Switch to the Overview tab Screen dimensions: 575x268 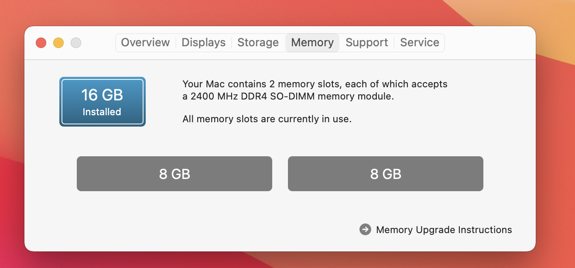[145, 42]
